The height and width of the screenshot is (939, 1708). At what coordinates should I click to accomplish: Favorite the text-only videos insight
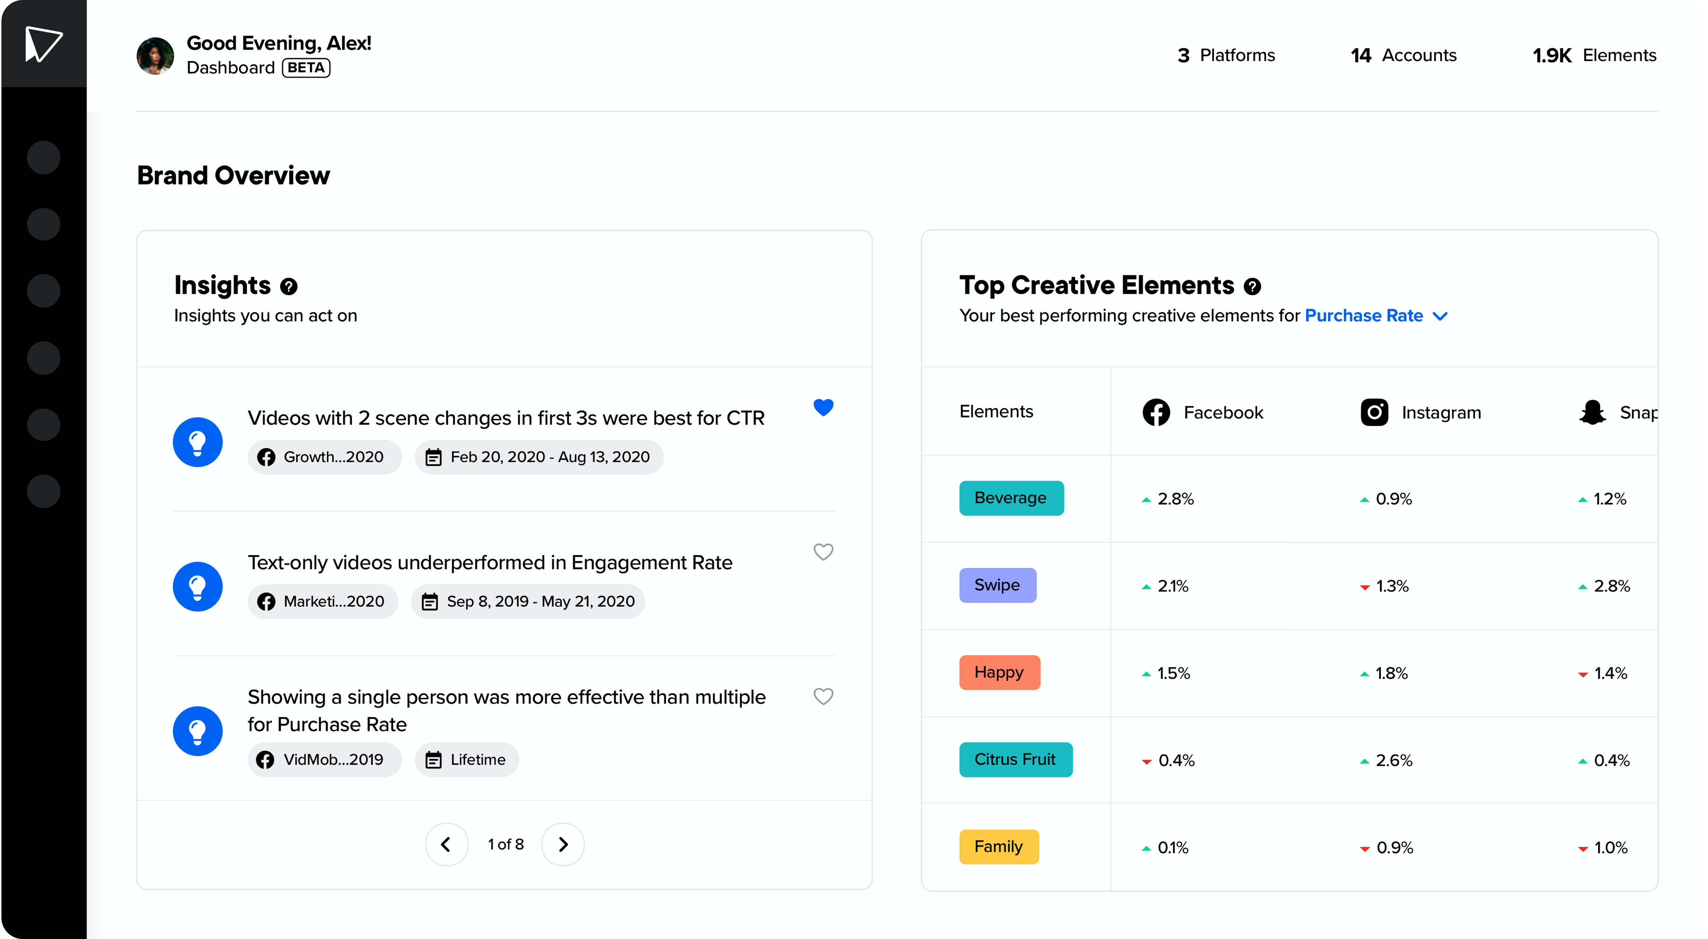[x=823, y=552]
